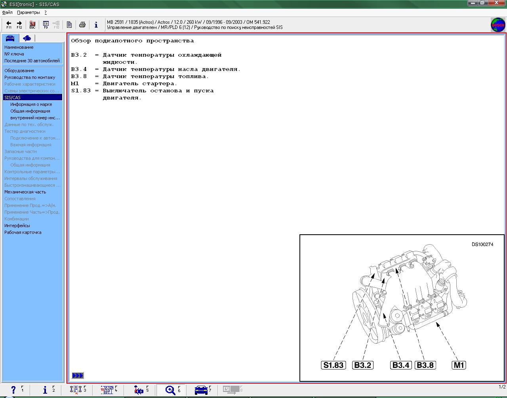Switch to the vehicle (car) tab
The width and height of the screenshot is (507, 398).
coord(10,38)
